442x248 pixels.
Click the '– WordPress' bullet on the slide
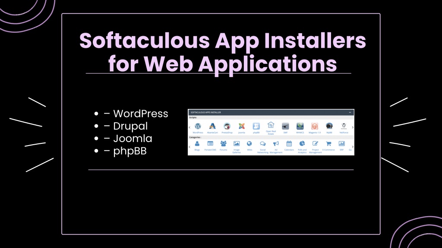(136, 114)
